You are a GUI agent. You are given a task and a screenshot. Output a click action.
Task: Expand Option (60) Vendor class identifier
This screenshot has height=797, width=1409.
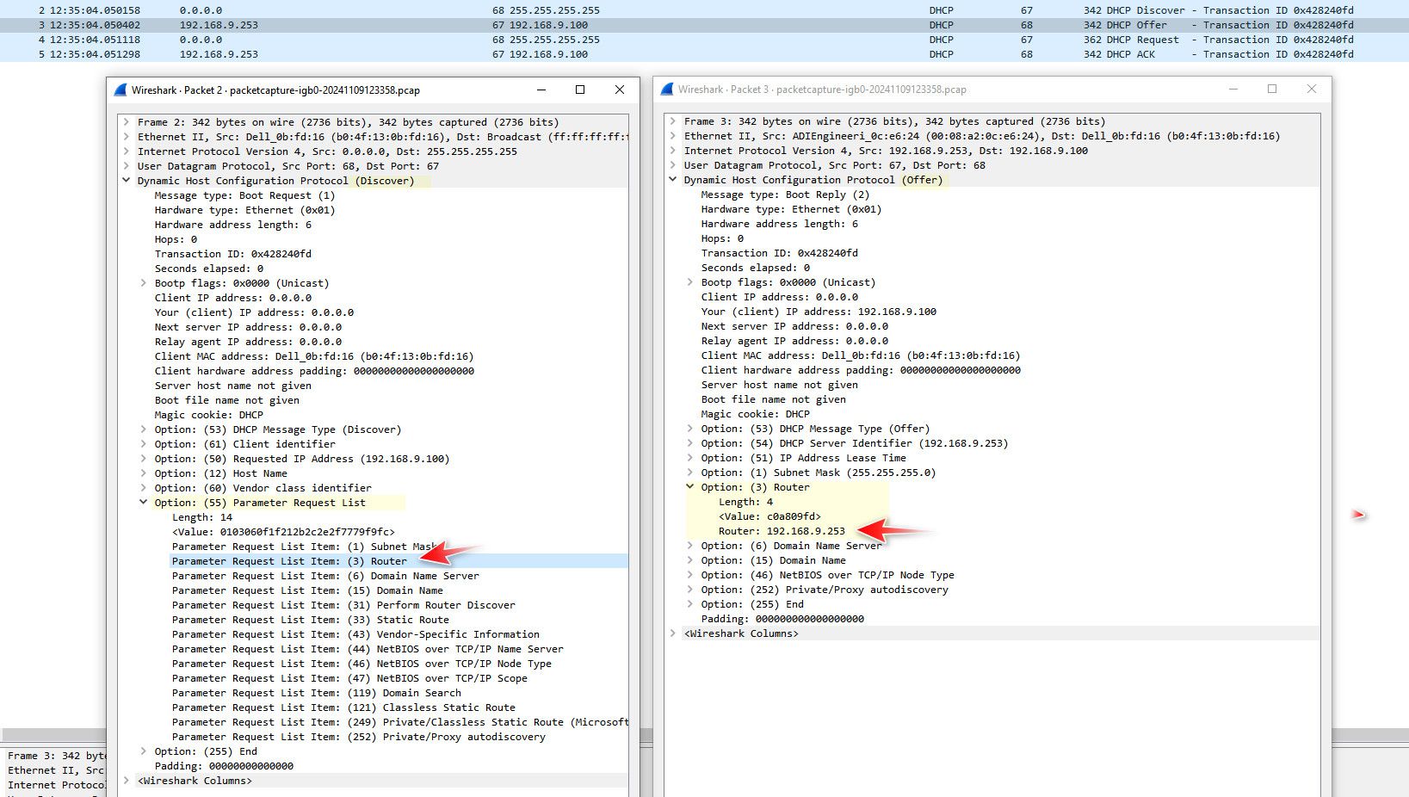[x=144, y=488]
